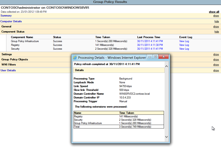The width and height of the screenshot is (221, 151).
Task: Select the Details header in popup
Action: pyautogui.click(x=80, y=70)
